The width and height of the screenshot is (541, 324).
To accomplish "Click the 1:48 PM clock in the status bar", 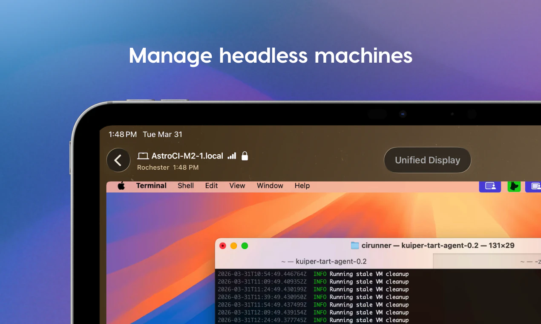I will (122, 134).
